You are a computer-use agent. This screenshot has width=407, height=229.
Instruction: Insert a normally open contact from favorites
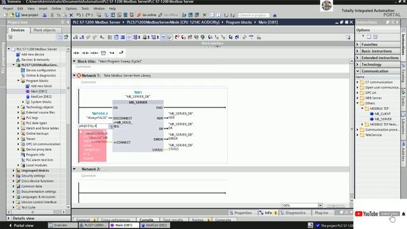[x=76, y=53]
